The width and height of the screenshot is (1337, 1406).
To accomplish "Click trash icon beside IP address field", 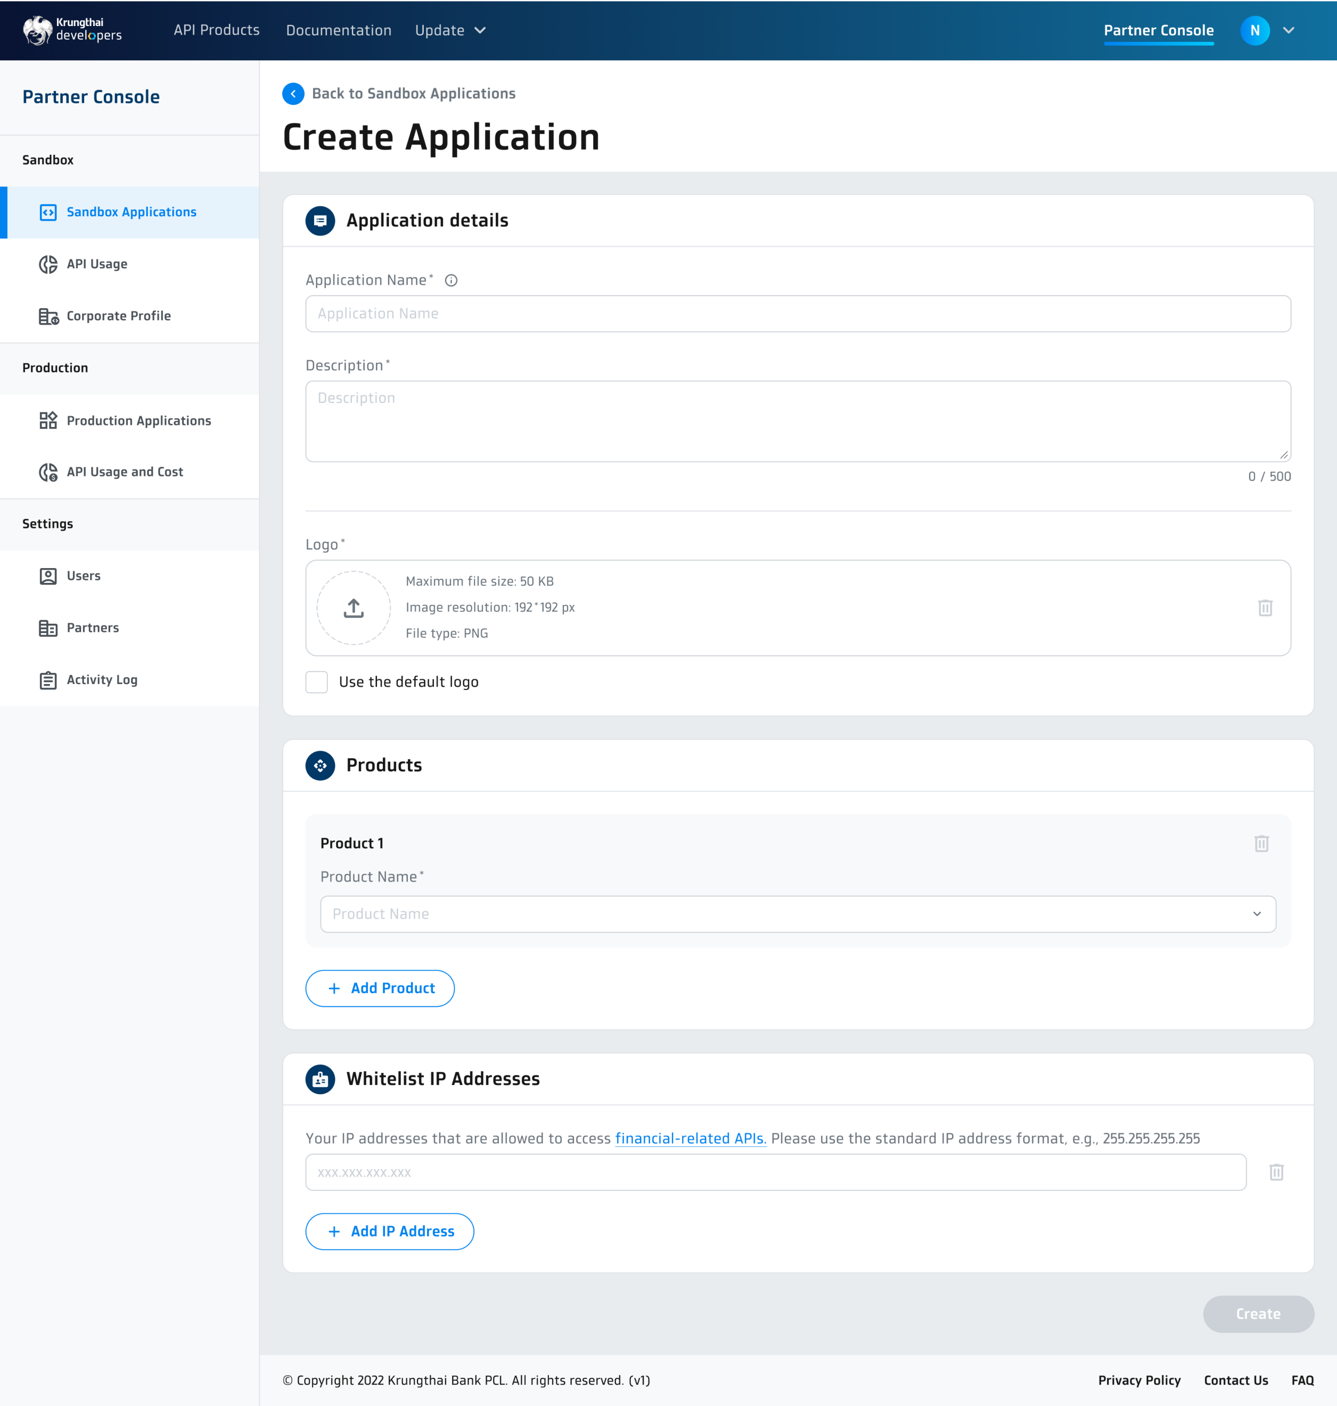I will coord(1276,1172).
